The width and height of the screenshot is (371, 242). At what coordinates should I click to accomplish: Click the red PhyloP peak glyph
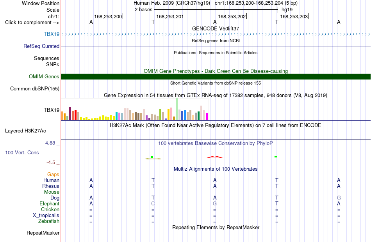215,157
